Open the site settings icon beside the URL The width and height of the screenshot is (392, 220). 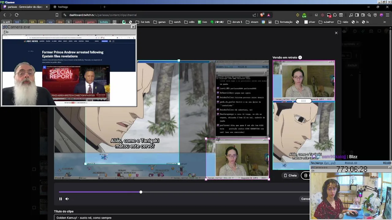tap(65, 15)
